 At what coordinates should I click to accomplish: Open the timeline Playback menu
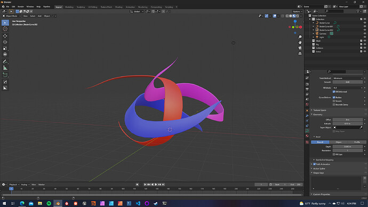point(14,185)
